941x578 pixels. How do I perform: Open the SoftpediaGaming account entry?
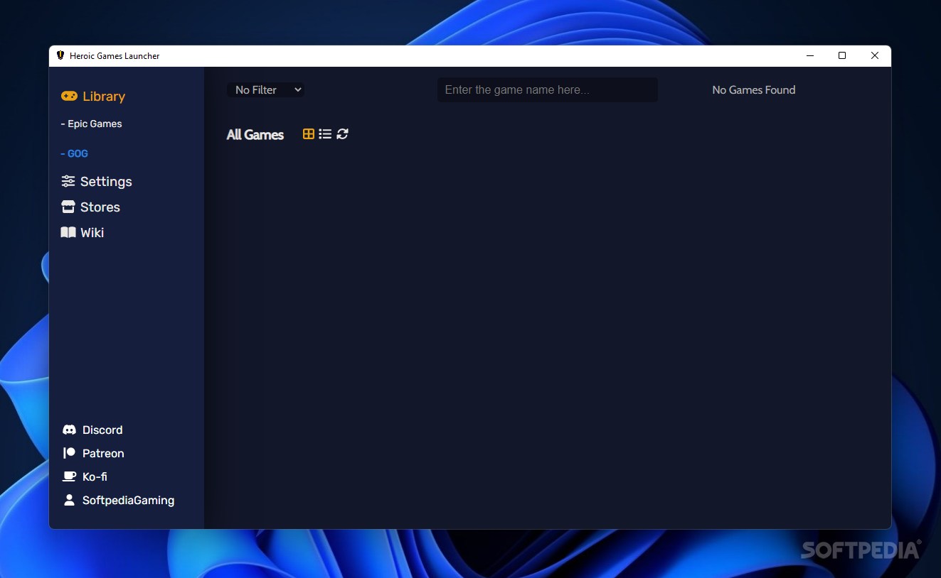pyautogui.click(x=128, y=501)
